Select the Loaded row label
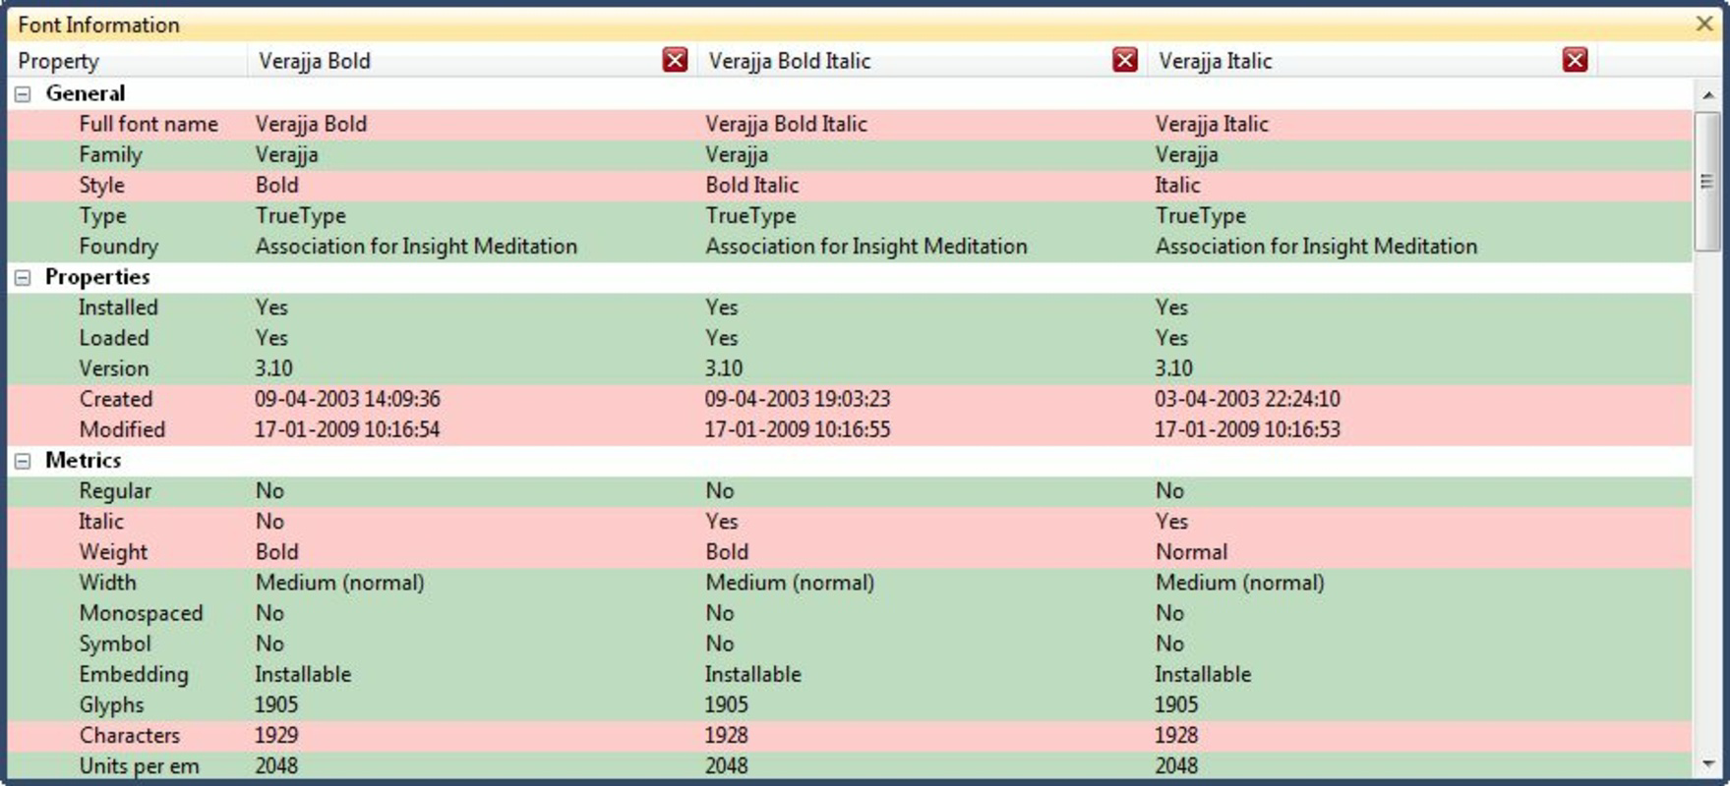The width and height of the screenshot is (1730, 786). (x=114, y=337)
